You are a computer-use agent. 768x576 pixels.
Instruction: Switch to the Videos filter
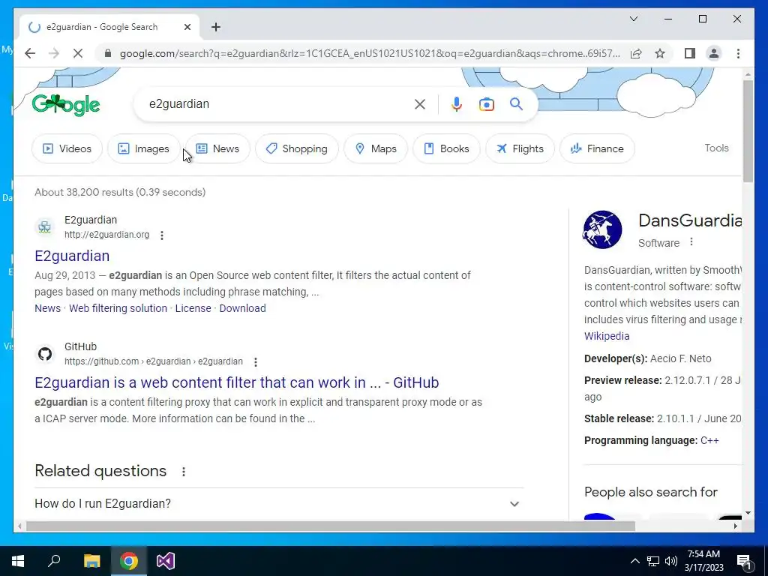[67, 148]
